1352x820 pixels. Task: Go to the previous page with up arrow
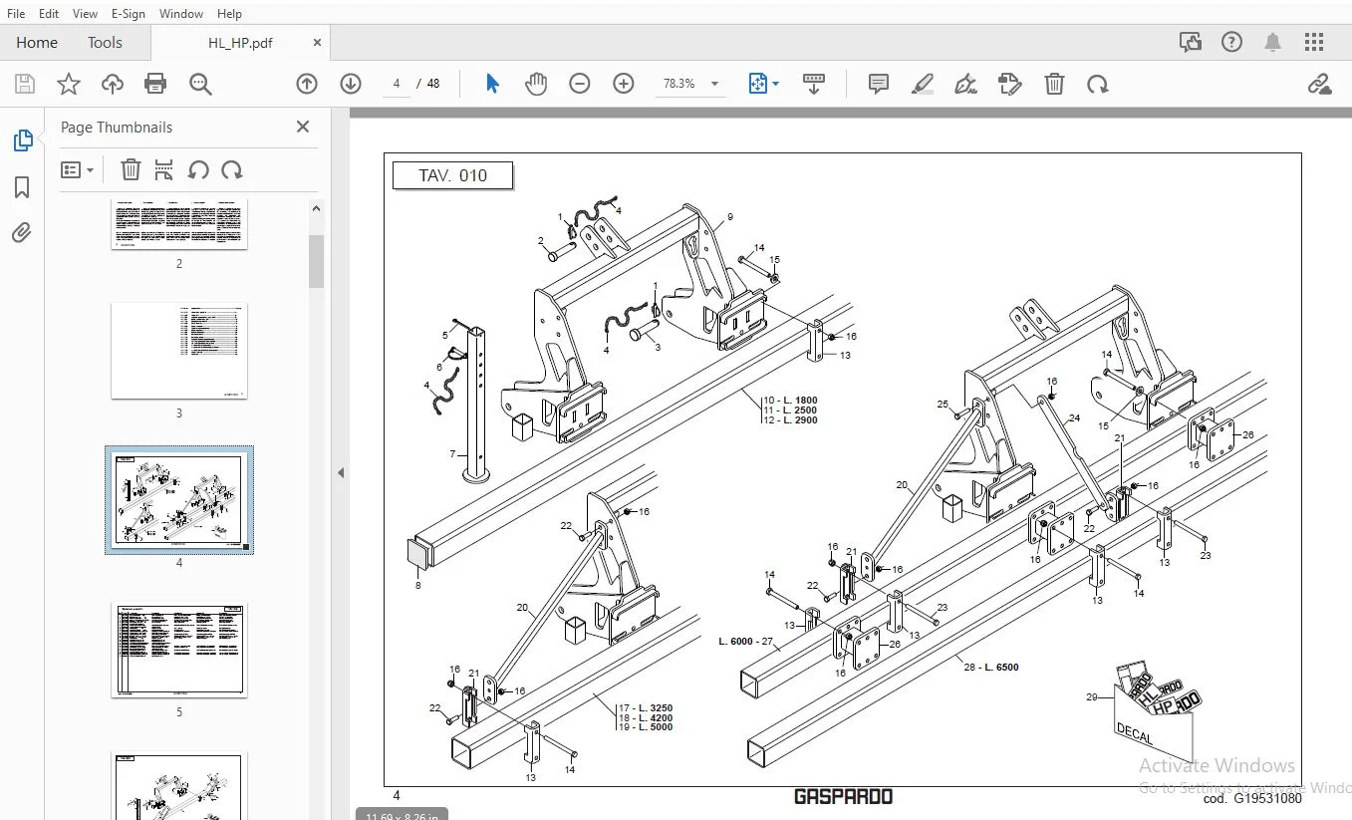coord(307,84)
